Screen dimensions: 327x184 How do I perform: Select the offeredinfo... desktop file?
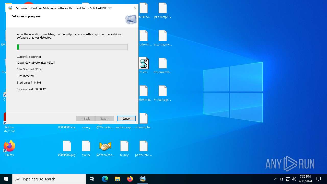coord(144,121)
